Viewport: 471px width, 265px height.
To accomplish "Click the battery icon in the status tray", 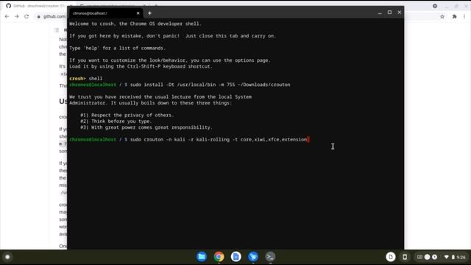I will tap(453, 257).
